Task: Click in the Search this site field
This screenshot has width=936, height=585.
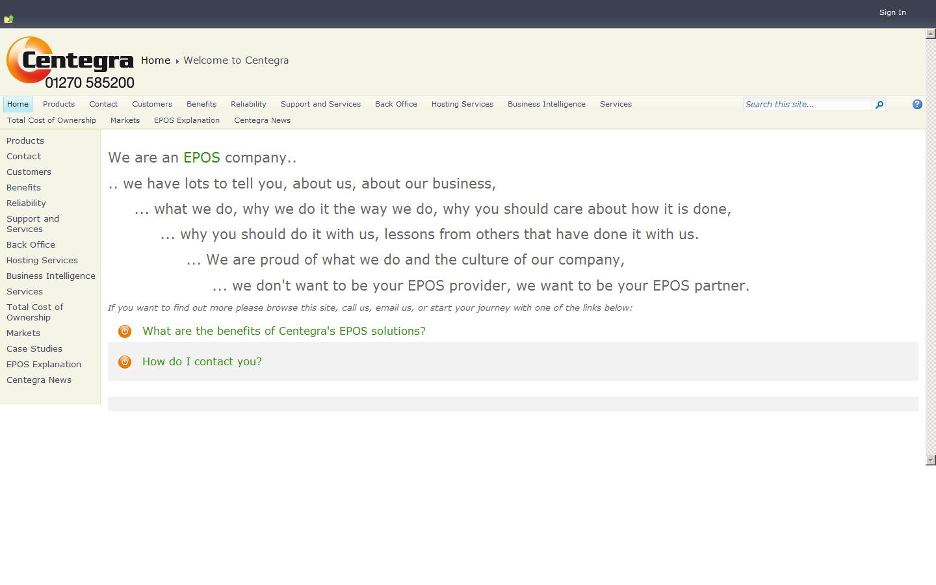Action: (x=807, y=105)
